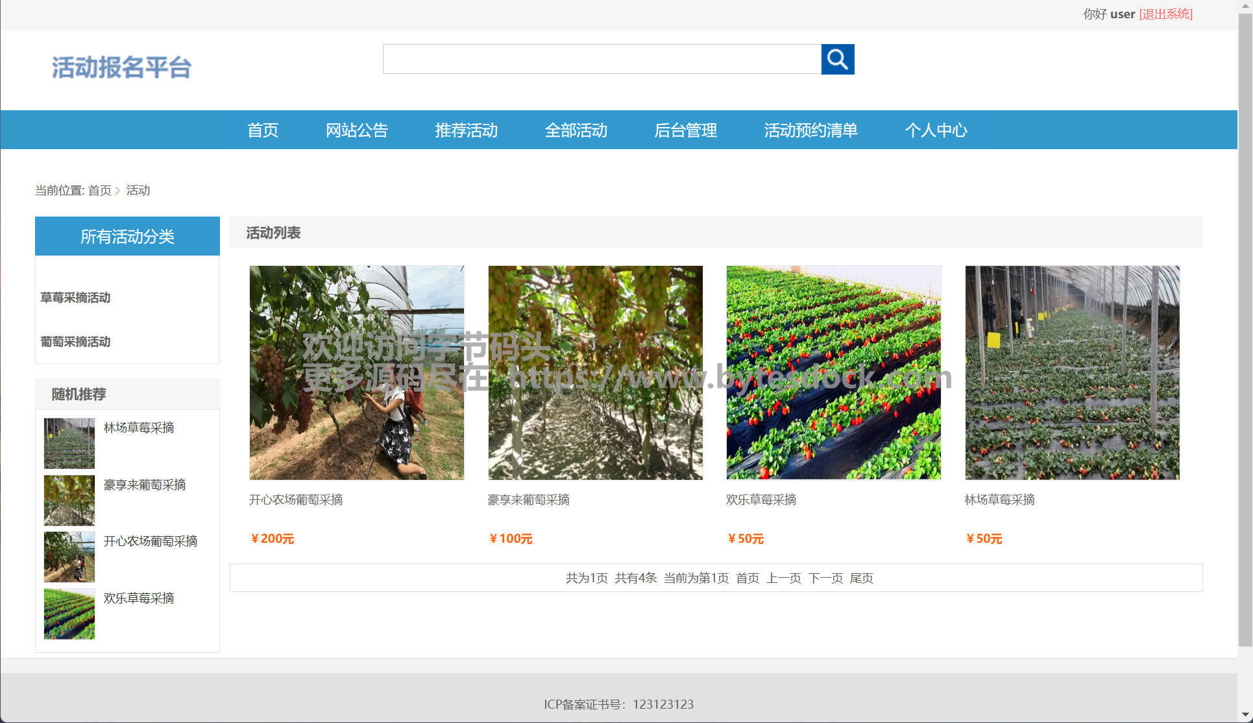Select 葡萄采摘活动 category
This screenshot has width=1253, height=723.
75,342
